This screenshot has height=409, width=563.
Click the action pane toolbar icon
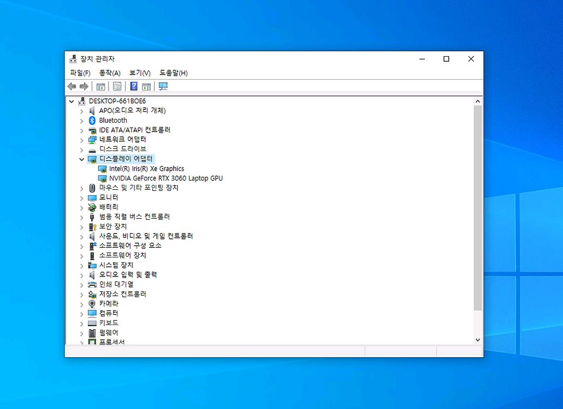(x=146, y=86)
